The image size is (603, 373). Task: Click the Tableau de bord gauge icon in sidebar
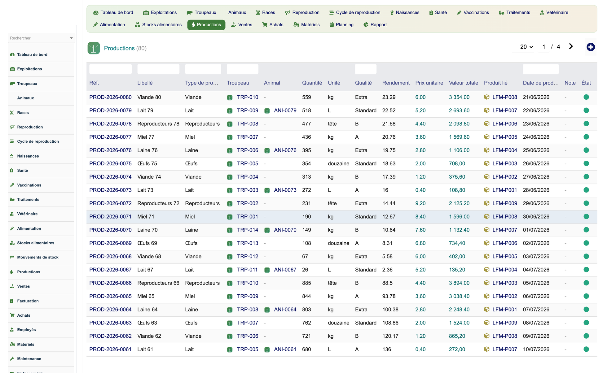pyautogui.click(x=12, y=54)
